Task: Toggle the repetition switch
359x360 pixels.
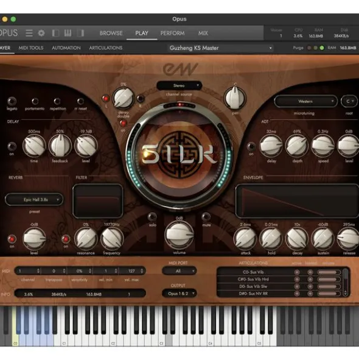Action: (x=57, y=101)
